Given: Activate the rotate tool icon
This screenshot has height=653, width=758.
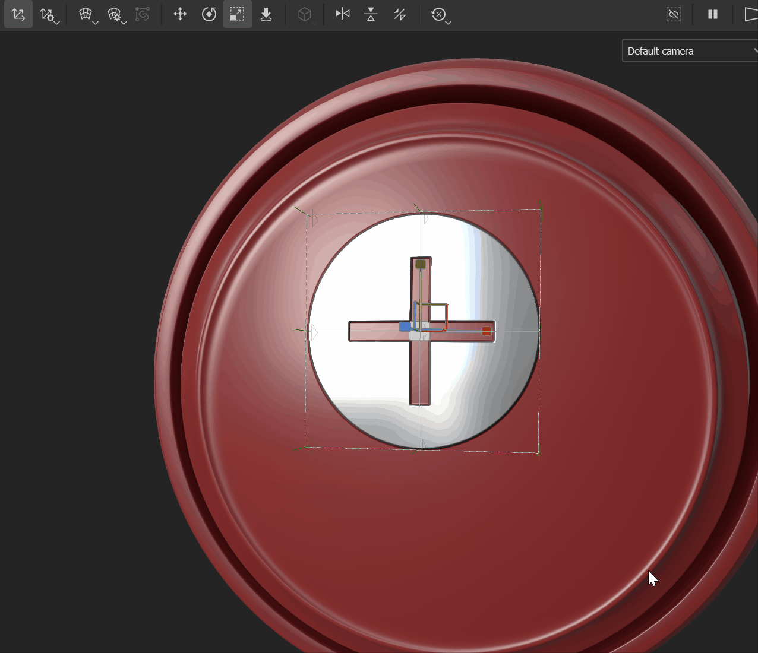Looking at the screenshot, I should tap(209, 14).
